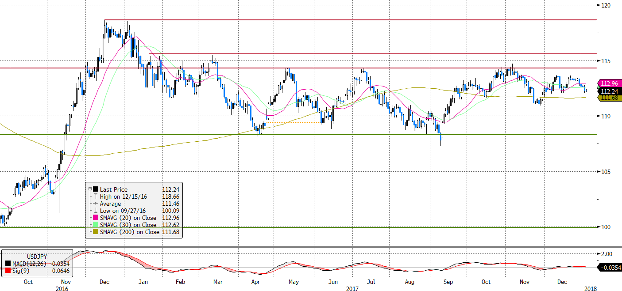Click the Feb label on time axis

[x=180, y=281]
